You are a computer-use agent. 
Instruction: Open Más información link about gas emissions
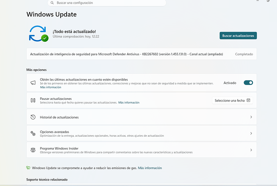click(x=150, y=168)
